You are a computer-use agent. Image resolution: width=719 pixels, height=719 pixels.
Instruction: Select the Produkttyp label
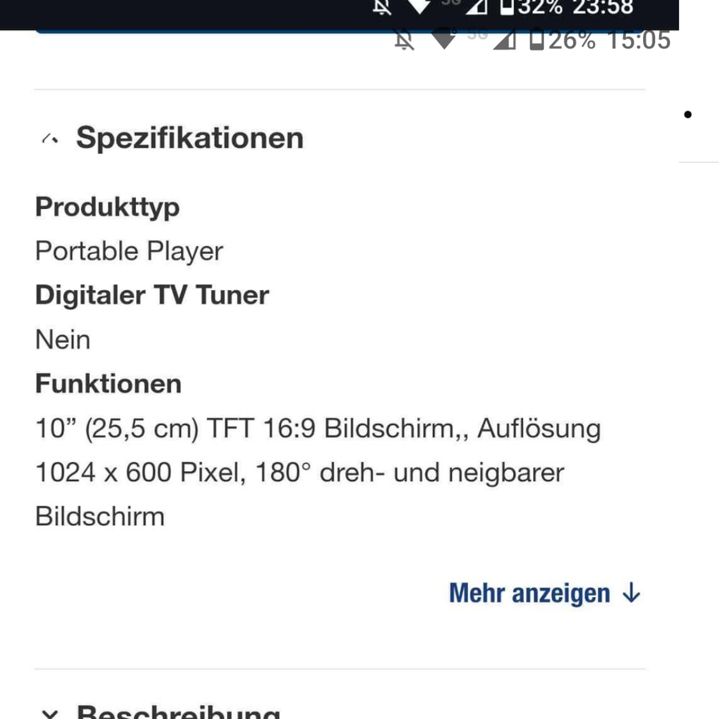pyautogui.click(x=108, y=207)
